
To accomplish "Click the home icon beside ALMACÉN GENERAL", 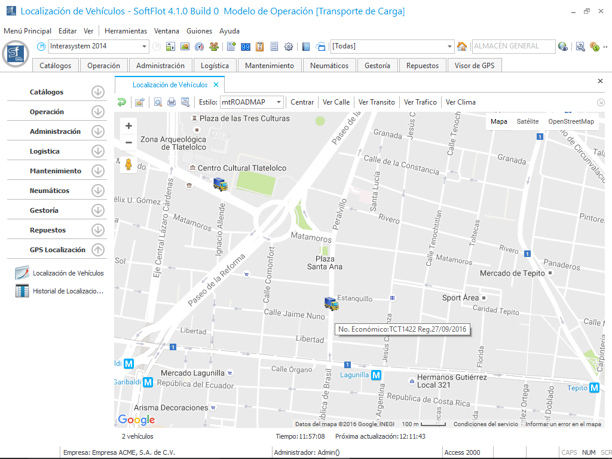I will click(462, 47).
